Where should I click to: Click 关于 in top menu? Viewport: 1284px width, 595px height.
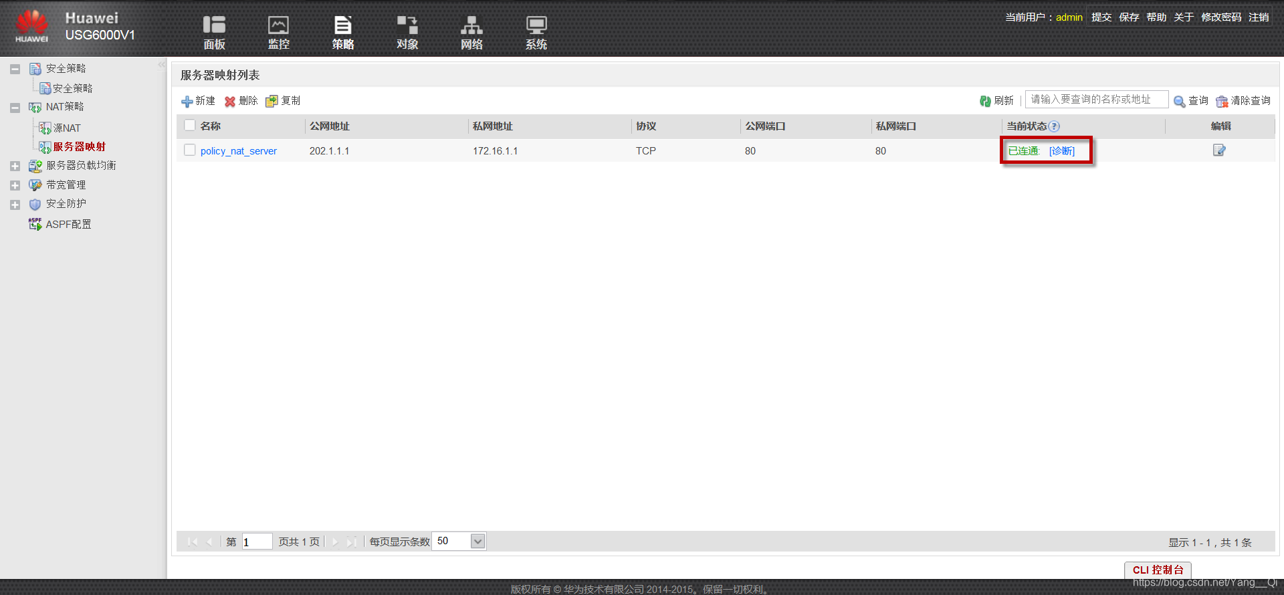coord(1184,17)
